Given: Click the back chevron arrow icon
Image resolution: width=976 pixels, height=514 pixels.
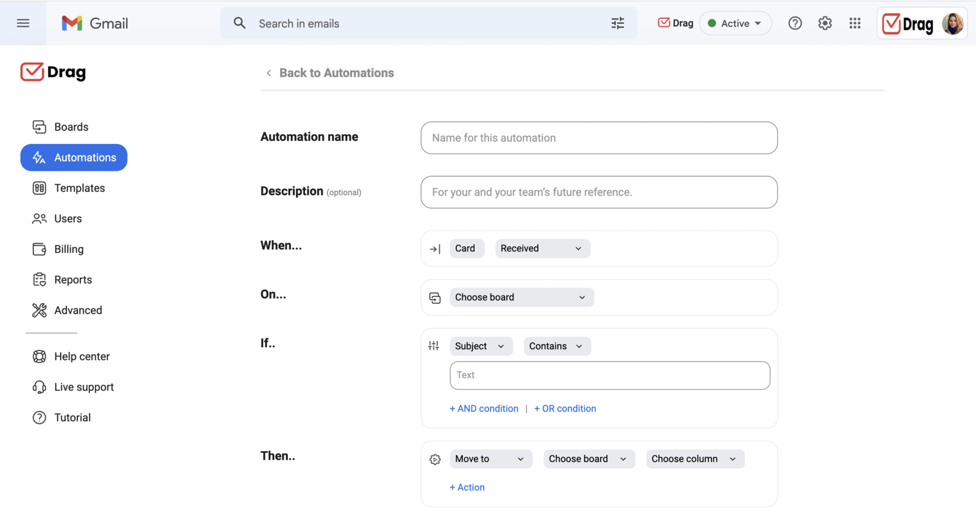Looking at the screenshot, I should (x=269, y=73).
